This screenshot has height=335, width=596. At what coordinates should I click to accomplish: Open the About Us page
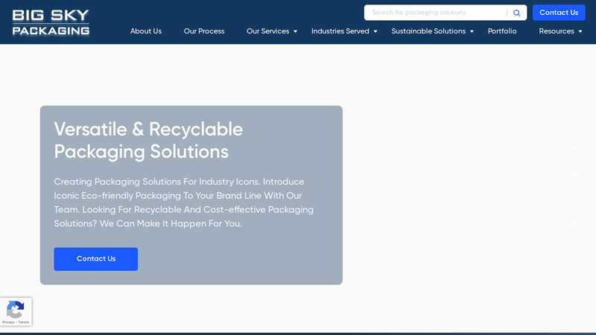coord(146,31)
